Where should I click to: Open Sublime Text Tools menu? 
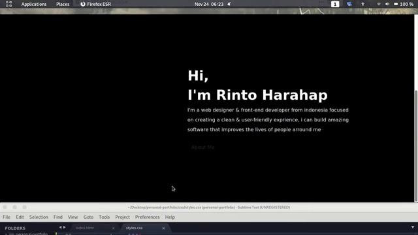tap(104, 217)
